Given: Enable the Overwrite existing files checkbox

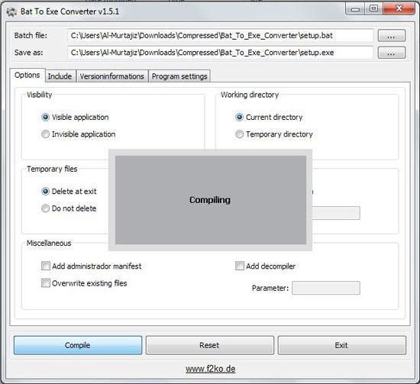Looking at the screenshot, I should pos(46,283).
